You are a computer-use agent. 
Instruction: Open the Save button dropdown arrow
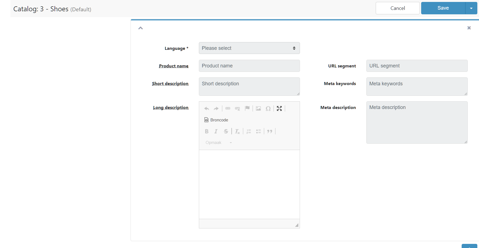(471, 8)
